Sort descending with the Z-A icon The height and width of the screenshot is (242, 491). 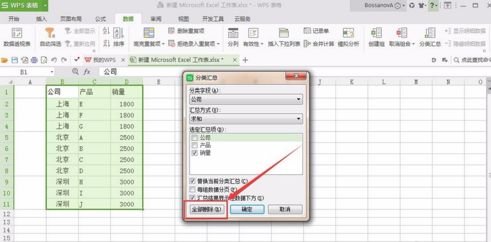[106, 43]
